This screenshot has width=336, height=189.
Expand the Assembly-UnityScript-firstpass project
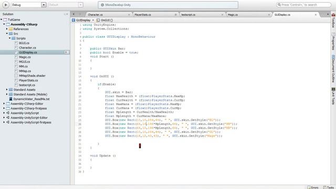4,122
